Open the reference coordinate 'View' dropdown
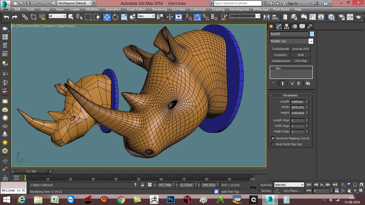 point(153,16)
